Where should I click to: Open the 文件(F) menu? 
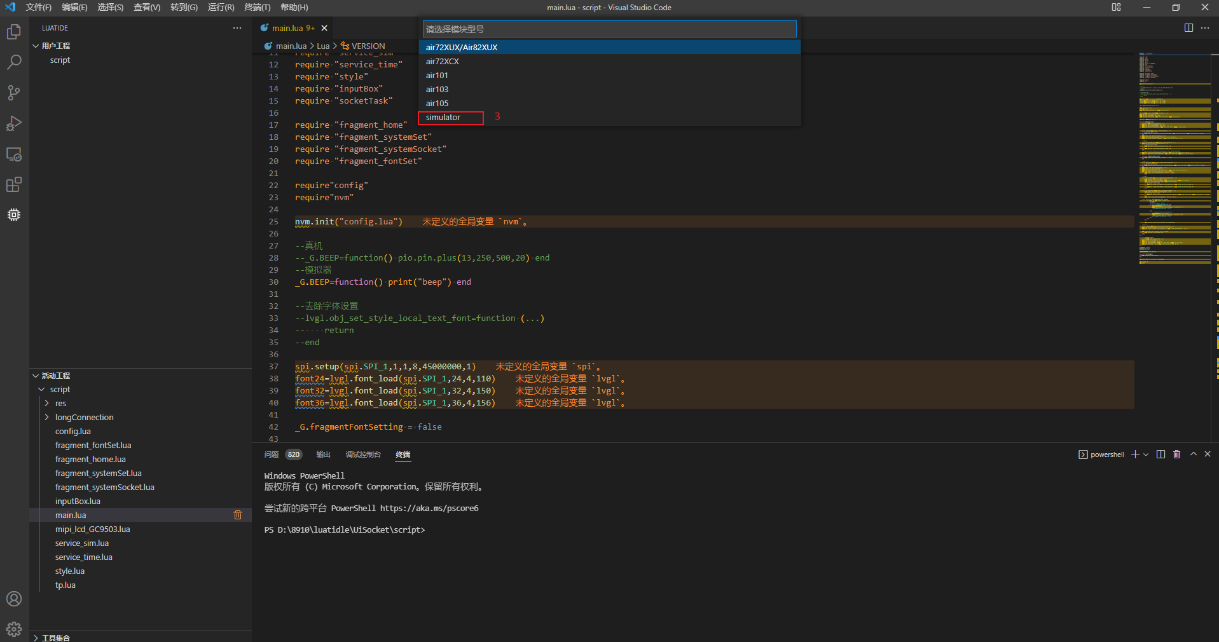(x=39, y=8)
